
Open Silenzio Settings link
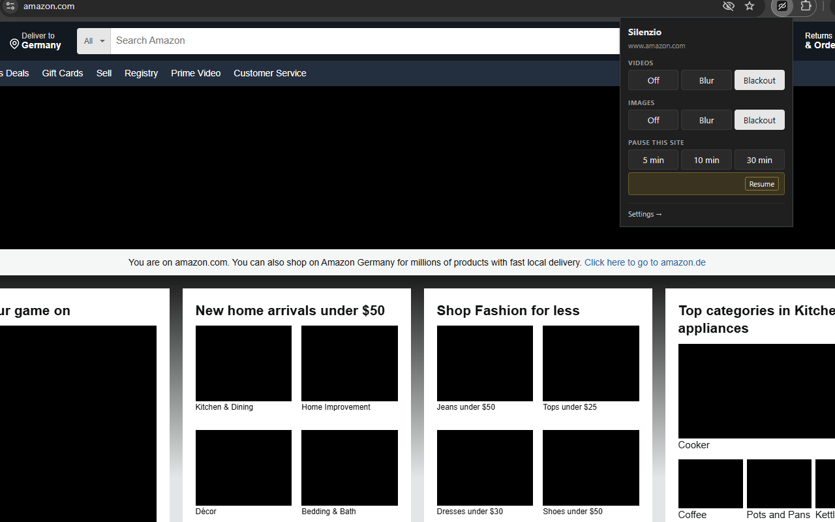click(x=645, y=214)
